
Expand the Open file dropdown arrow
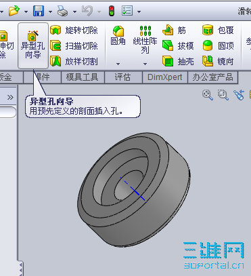tap(26, 12)
